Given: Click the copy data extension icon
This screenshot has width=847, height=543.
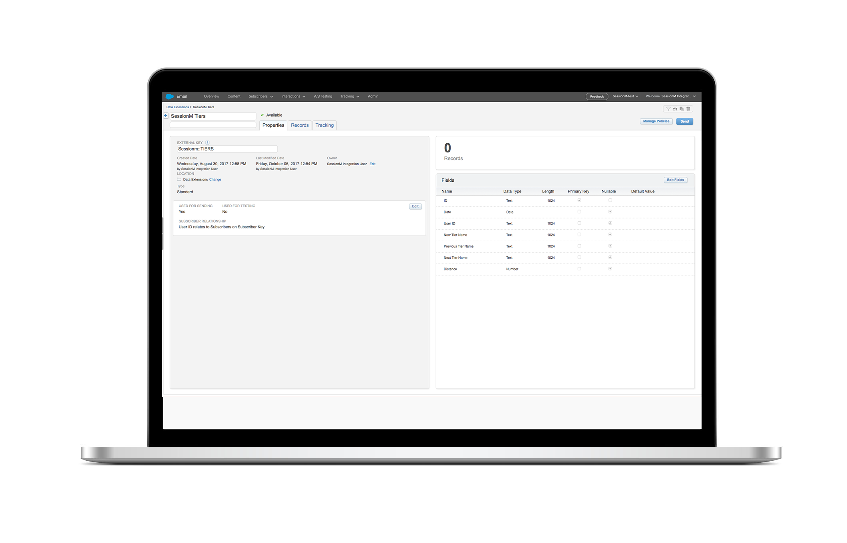Looking at the screenshot, I should click(x=682, y=109).
